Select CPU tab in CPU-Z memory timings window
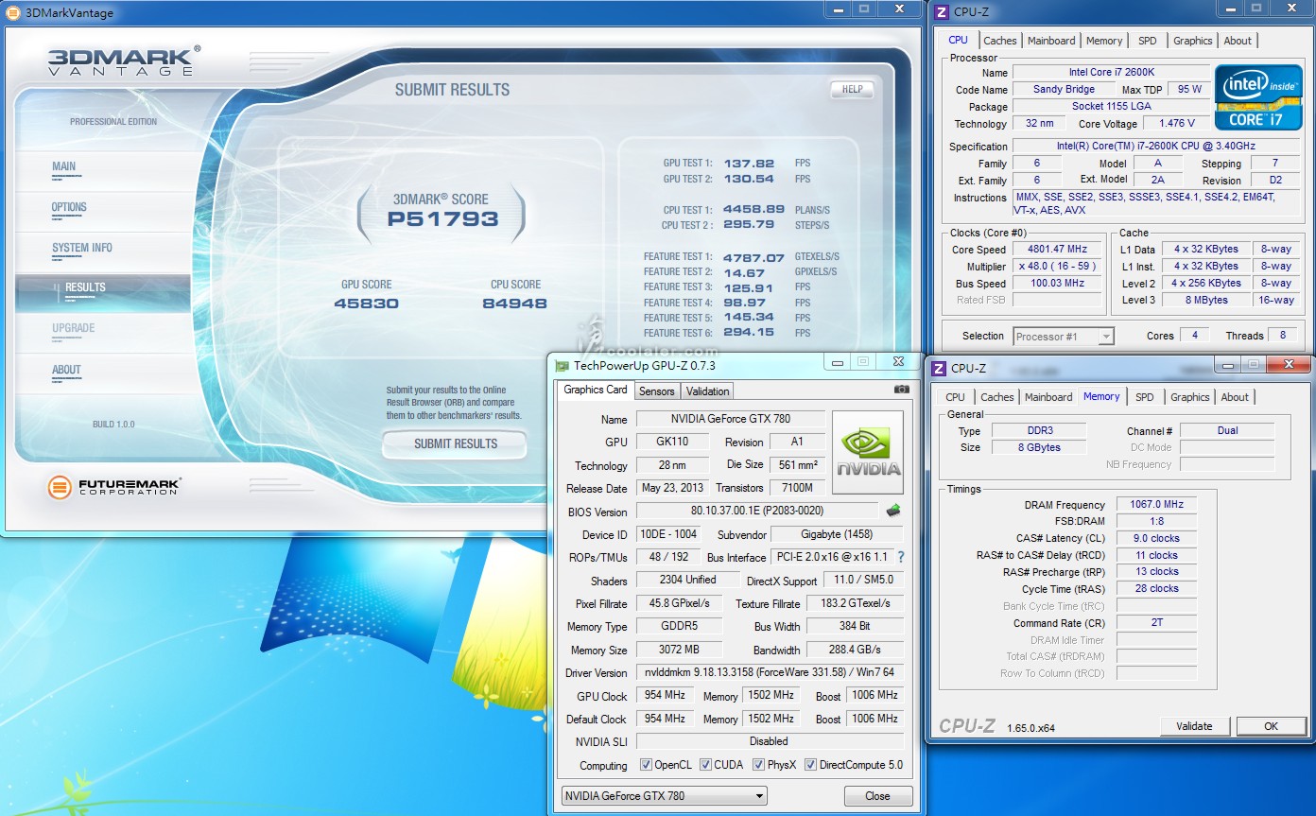 (956, 397)
